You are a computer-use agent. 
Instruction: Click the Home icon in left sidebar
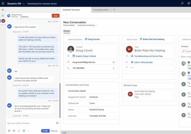coord(3,15)
